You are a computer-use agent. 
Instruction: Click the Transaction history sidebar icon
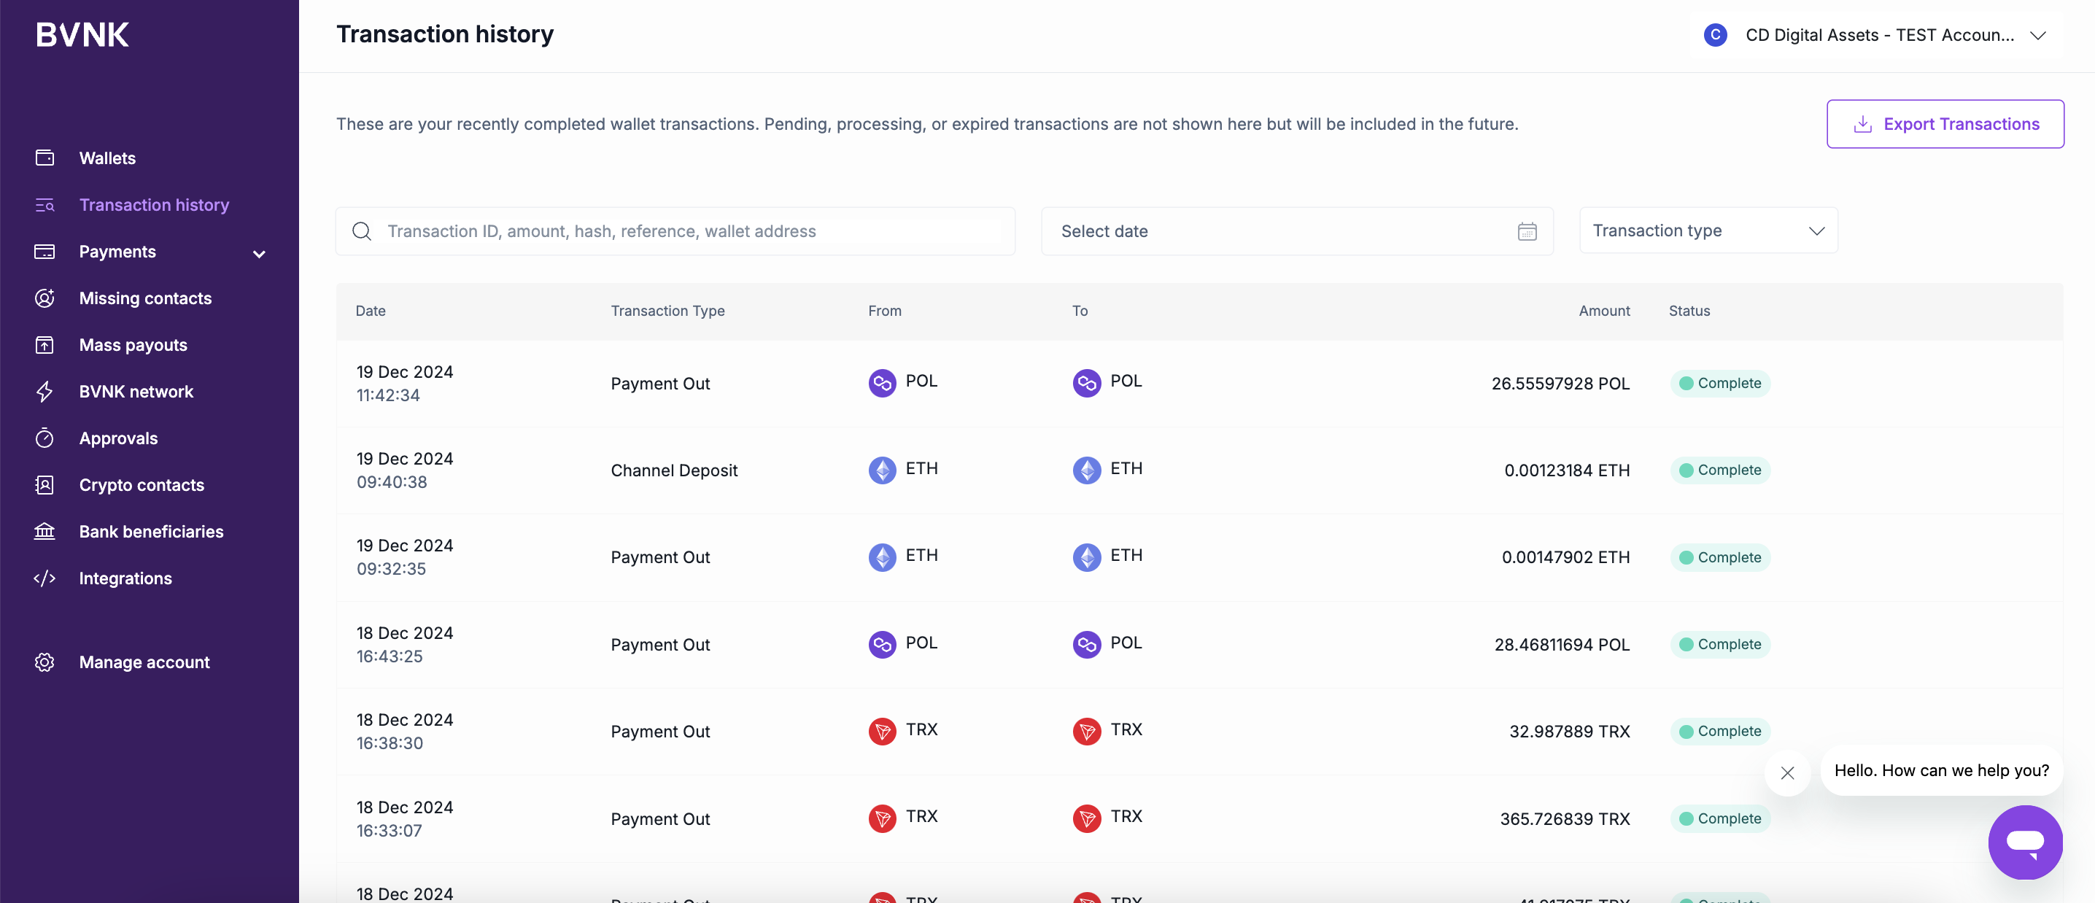tap(44, 205)
